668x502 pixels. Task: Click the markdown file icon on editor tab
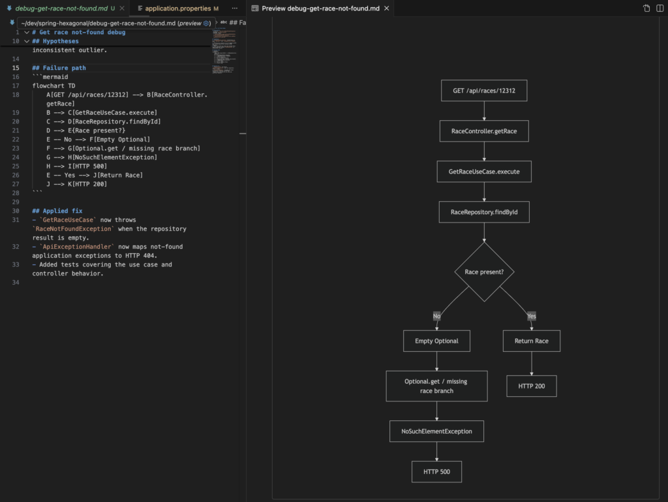tap(8, 8)
